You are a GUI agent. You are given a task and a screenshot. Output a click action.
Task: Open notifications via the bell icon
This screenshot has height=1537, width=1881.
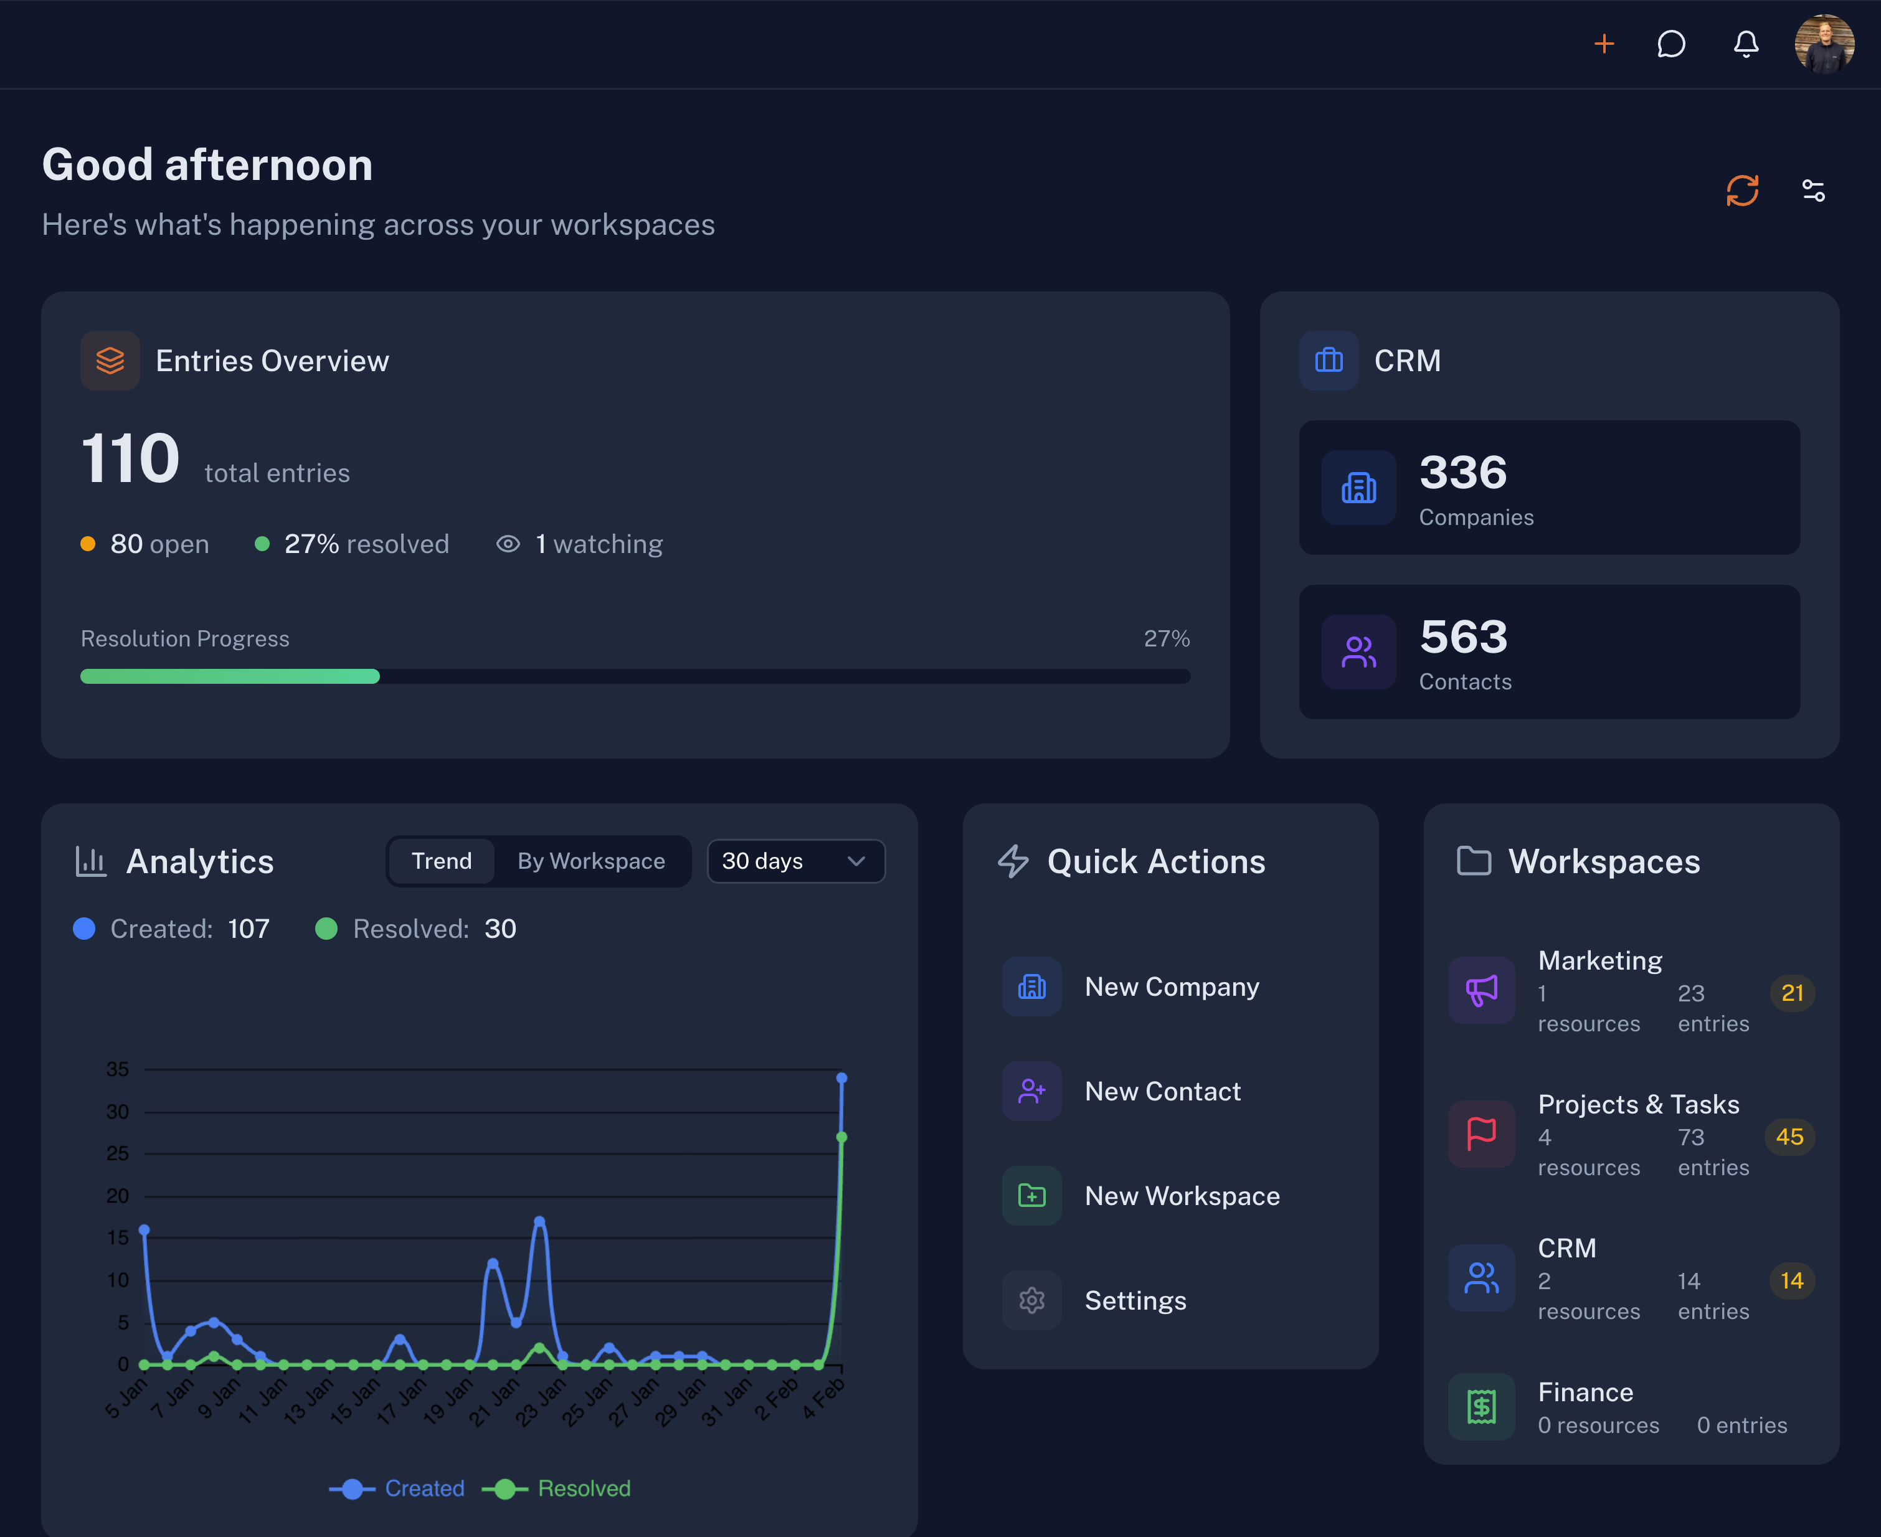point(1745,44)
